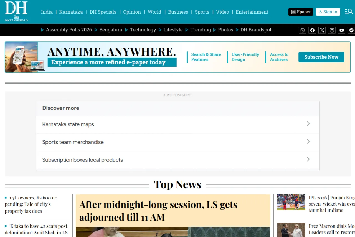Open IPL 2026 Punjab Kings story
The height and width of the screenshot is (237, 355).
click(332, 204)
